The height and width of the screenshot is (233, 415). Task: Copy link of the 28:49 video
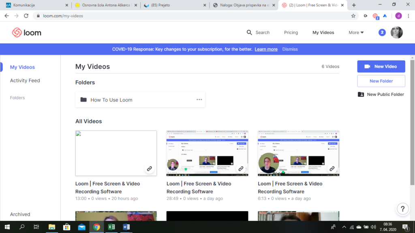[x=241, y=169]
